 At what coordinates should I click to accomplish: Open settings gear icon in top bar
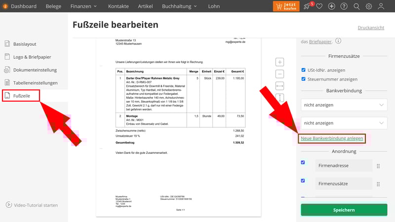pyautogui.click(x=368, y=6)
